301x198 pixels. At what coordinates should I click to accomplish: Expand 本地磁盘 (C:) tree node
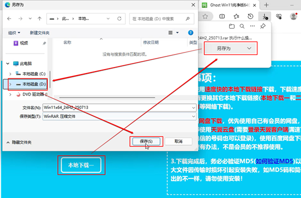(x=11, y=74)
